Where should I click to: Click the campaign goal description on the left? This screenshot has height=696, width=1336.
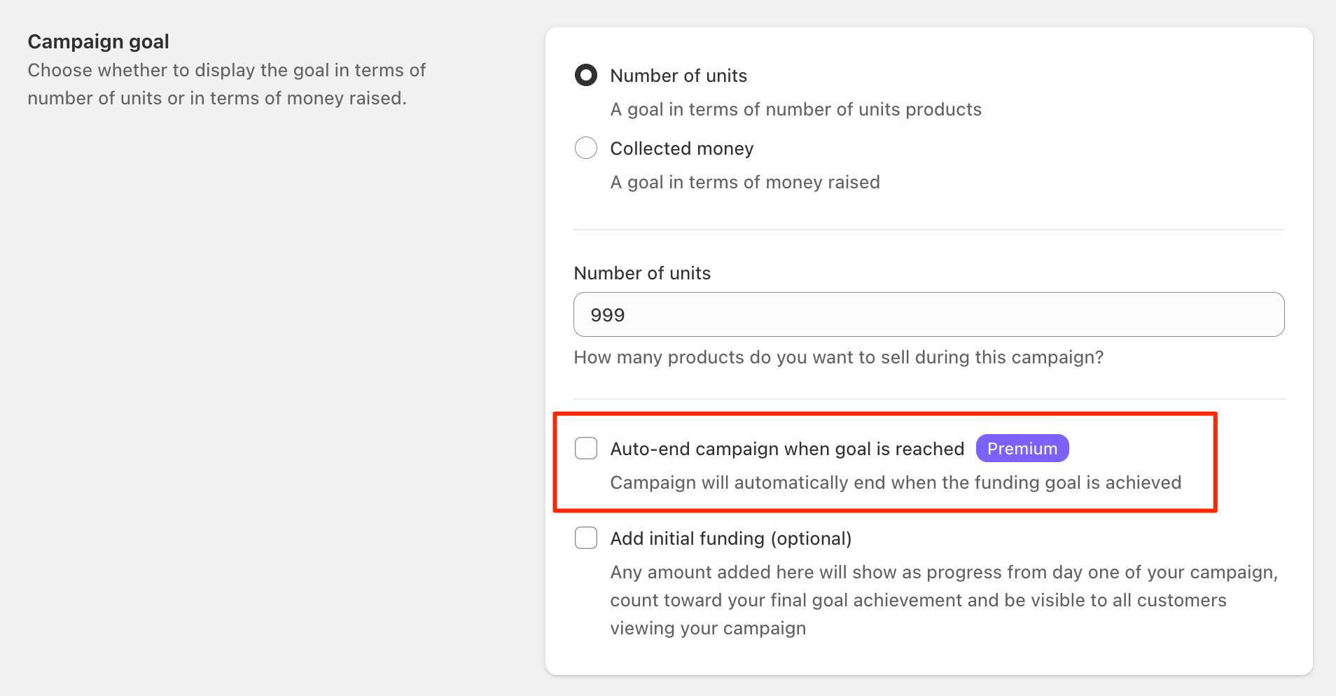pyautogui.click(x=227, y=84)
